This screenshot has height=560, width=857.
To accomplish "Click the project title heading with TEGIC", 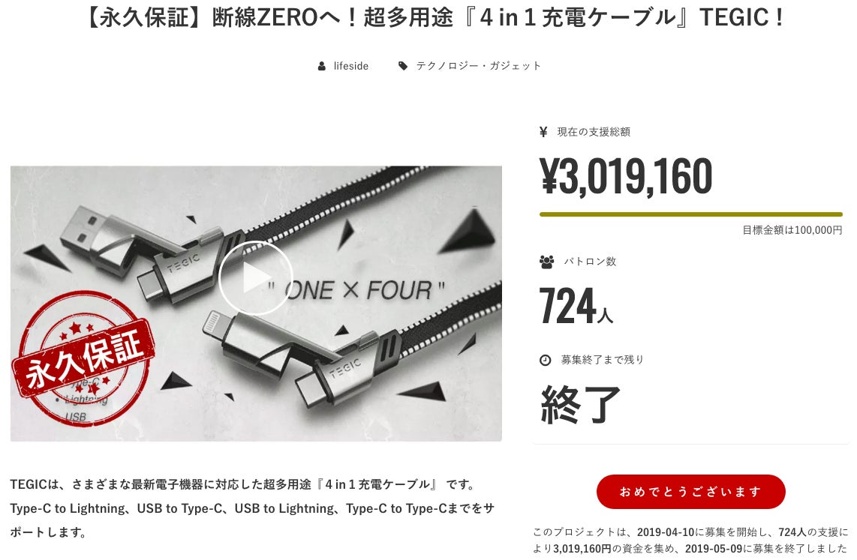I will click(435, 18).
